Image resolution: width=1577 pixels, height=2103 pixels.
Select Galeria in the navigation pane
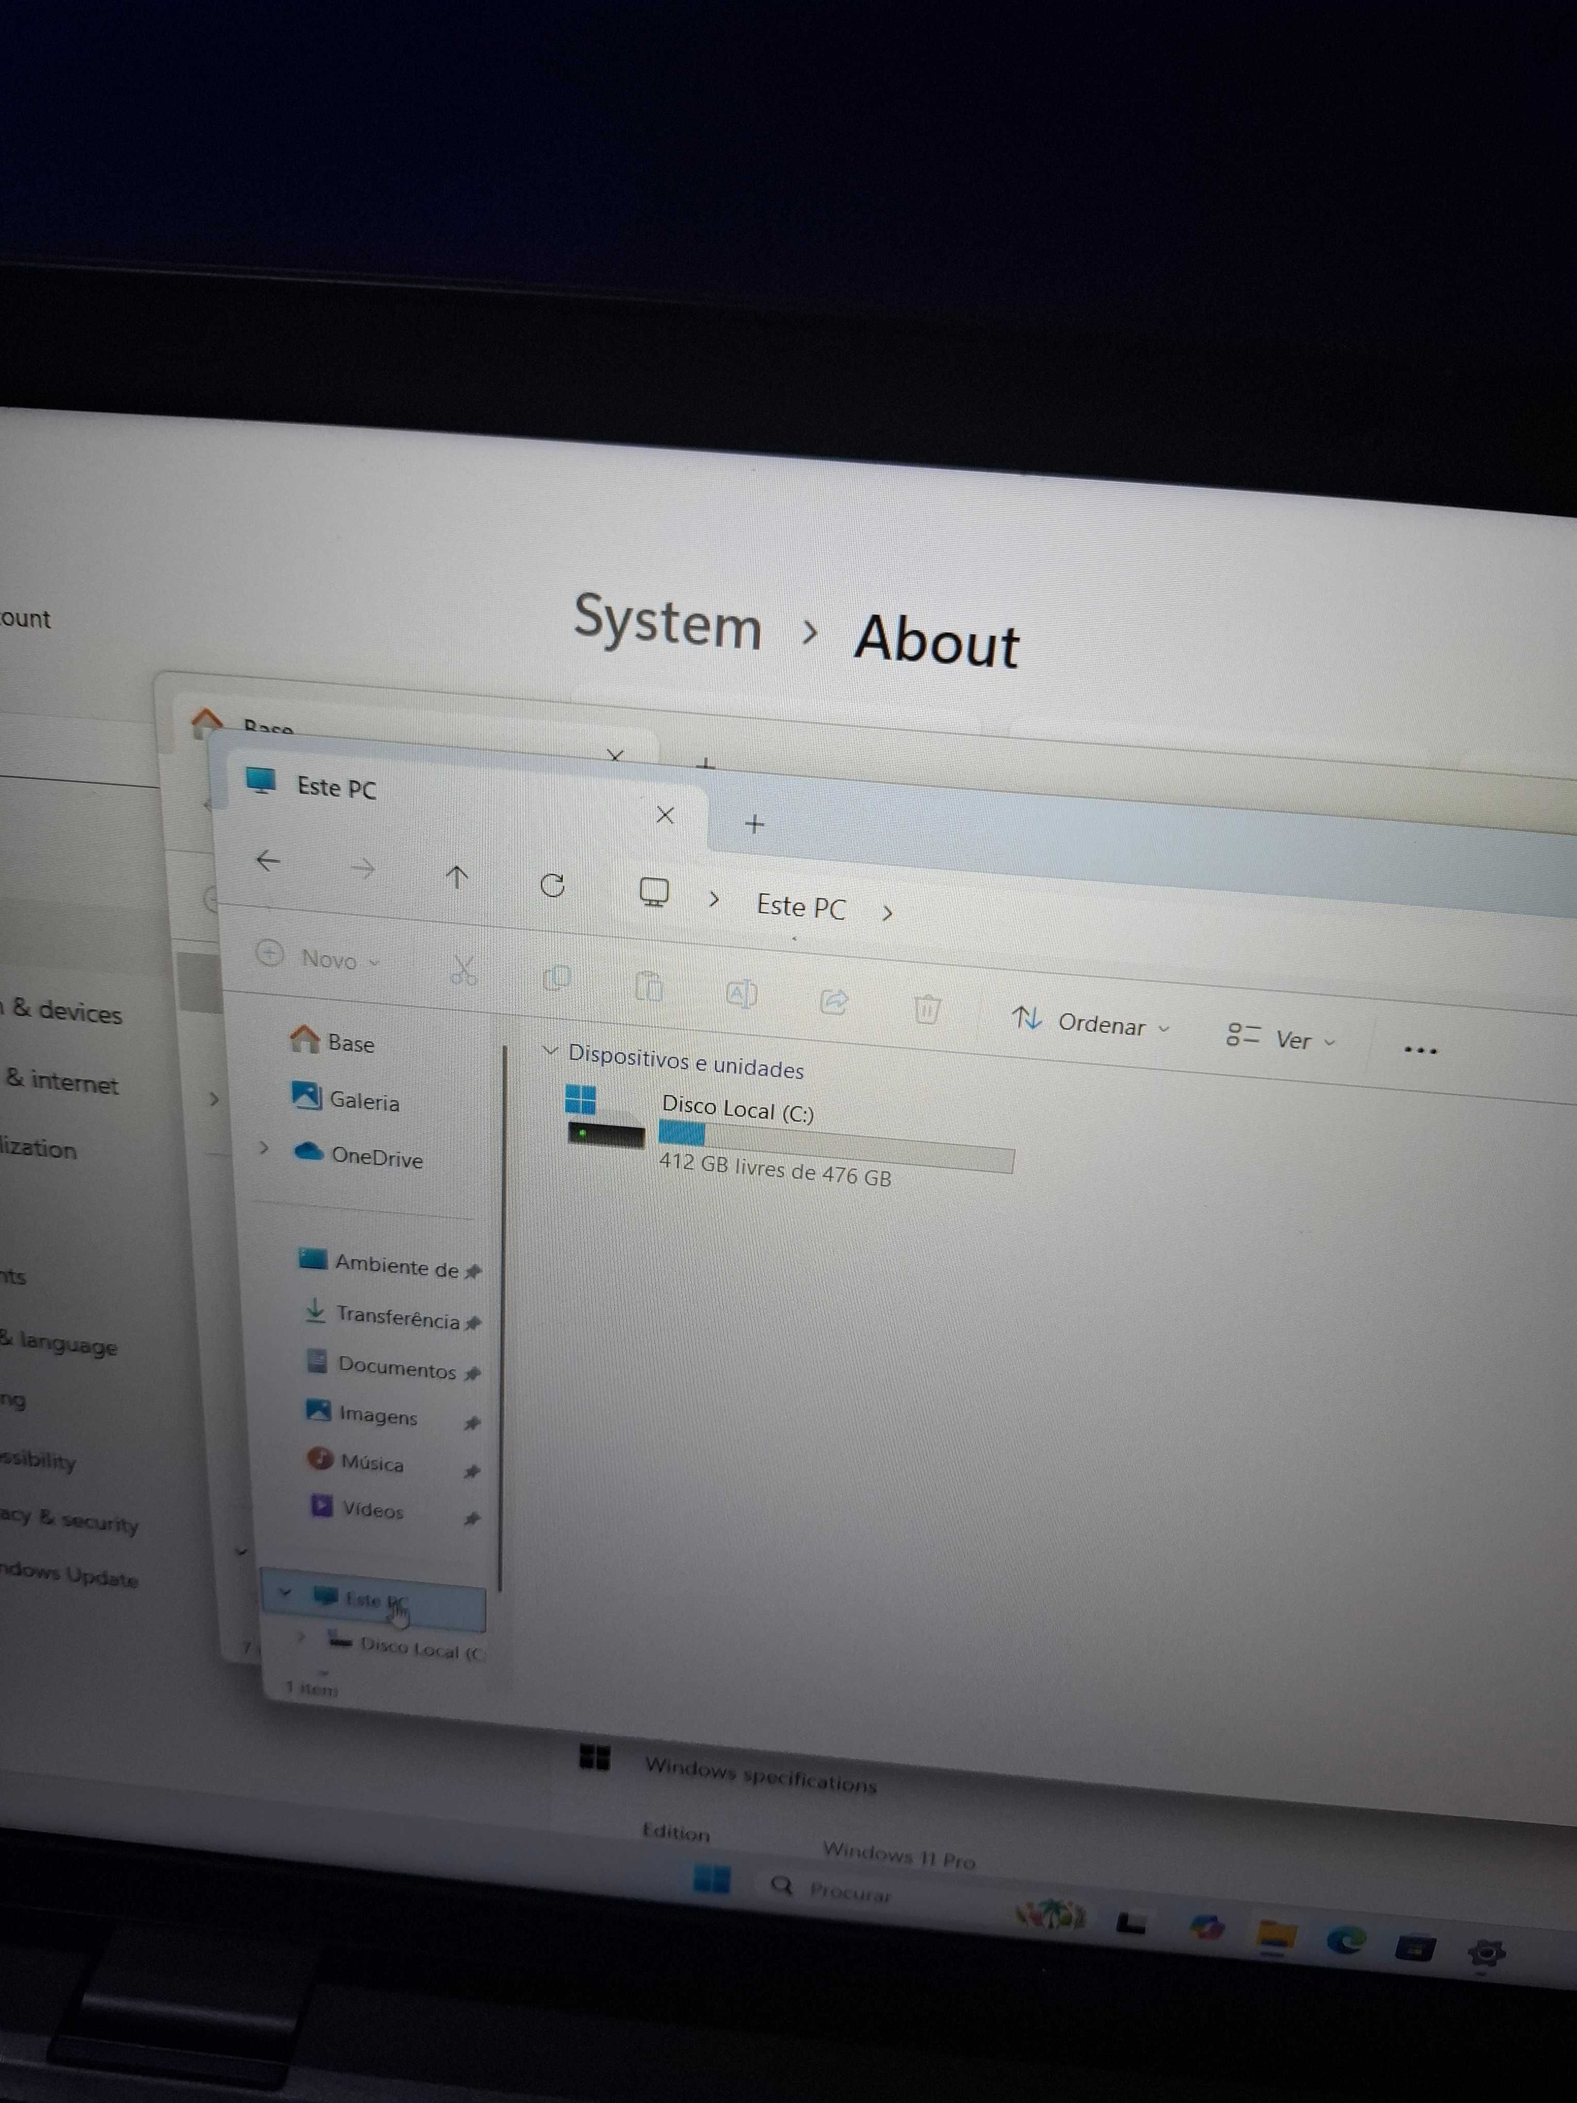coord(345,1099)
